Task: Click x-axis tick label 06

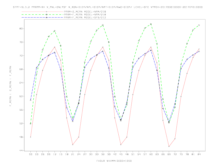Action: (x=43, y=154)
